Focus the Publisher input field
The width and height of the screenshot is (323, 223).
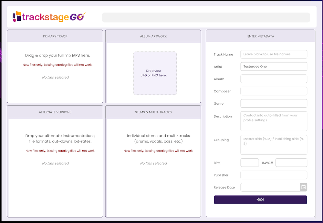tap(274, 175)
